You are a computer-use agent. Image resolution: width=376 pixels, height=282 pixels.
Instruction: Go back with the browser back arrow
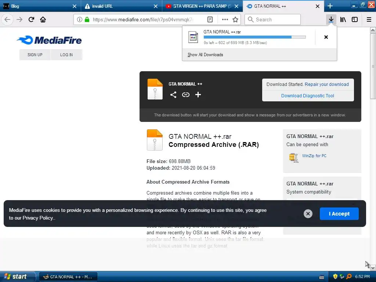pyautogui.click(x=7, y=19)
